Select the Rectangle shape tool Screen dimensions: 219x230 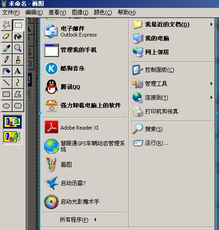6,94
